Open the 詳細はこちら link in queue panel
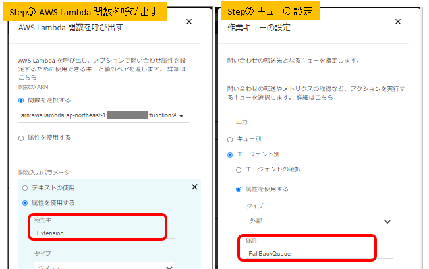The image size is (429, 269). pos(314,98)
